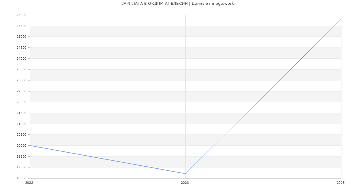356x193 pixels.
Task: Click the 20000 y-axis label
Action: click(x=21, y=145)
